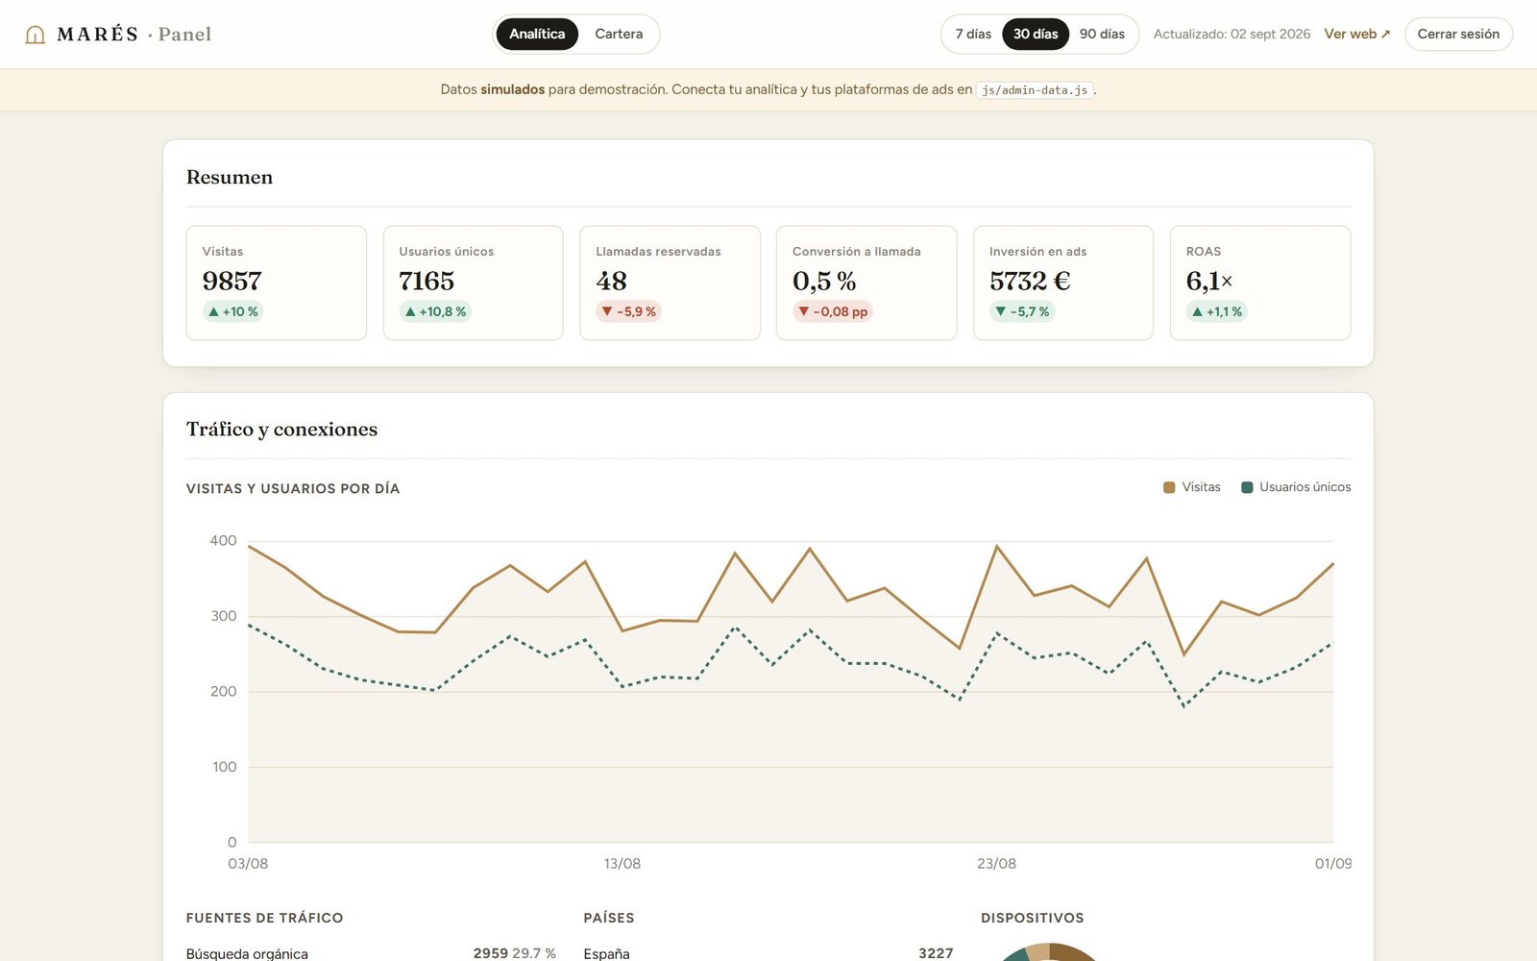Click the −5,9 % down-arrow badge

tap(628, 311)
